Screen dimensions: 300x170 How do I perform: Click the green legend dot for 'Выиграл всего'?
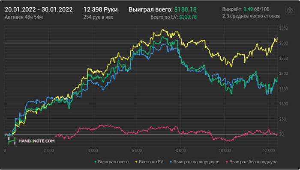tap(96, 162)
